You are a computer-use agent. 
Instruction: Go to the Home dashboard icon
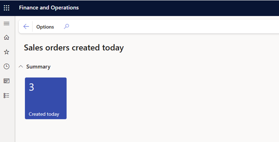point(7,37)
